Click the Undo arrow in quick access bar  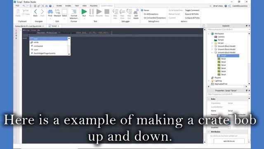point(24,6)
